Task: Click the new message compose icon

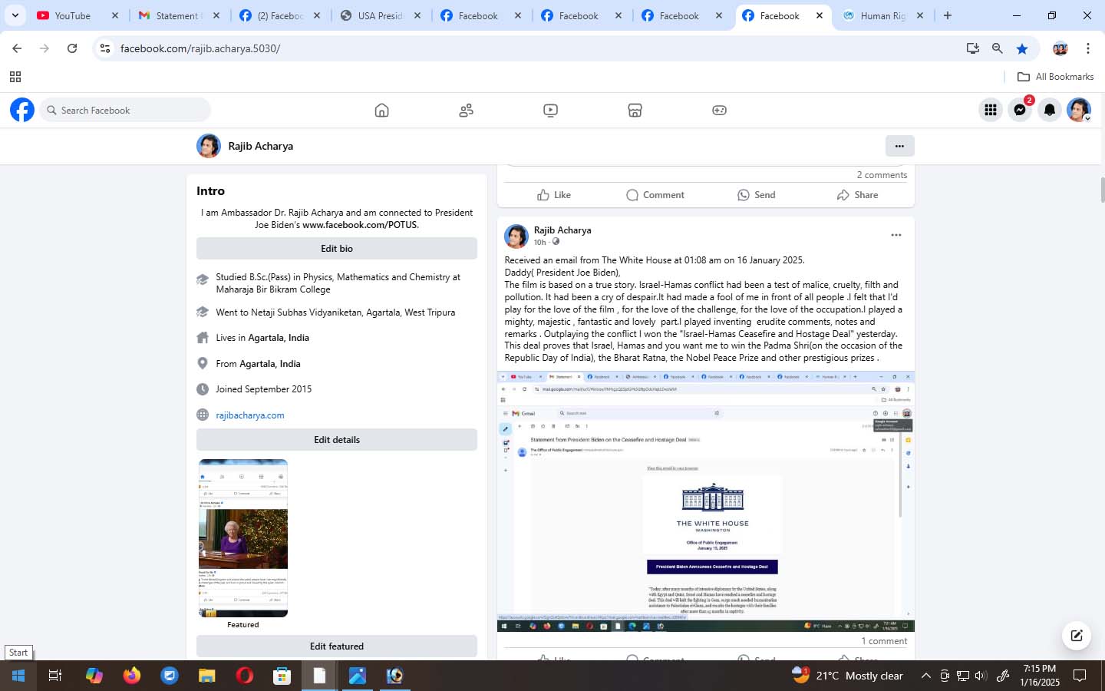Action: 1077,635
